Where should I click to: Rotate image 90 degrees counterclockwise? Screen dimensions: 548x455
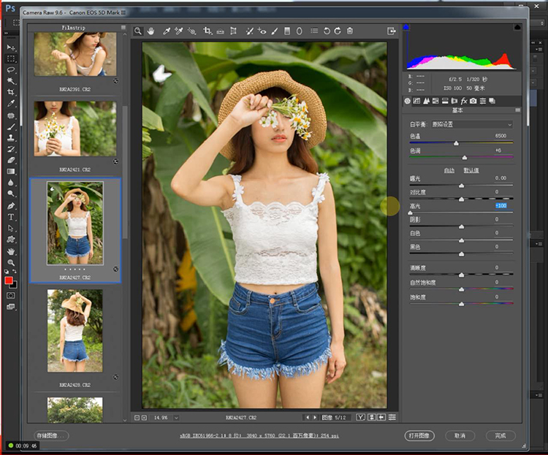327,31
